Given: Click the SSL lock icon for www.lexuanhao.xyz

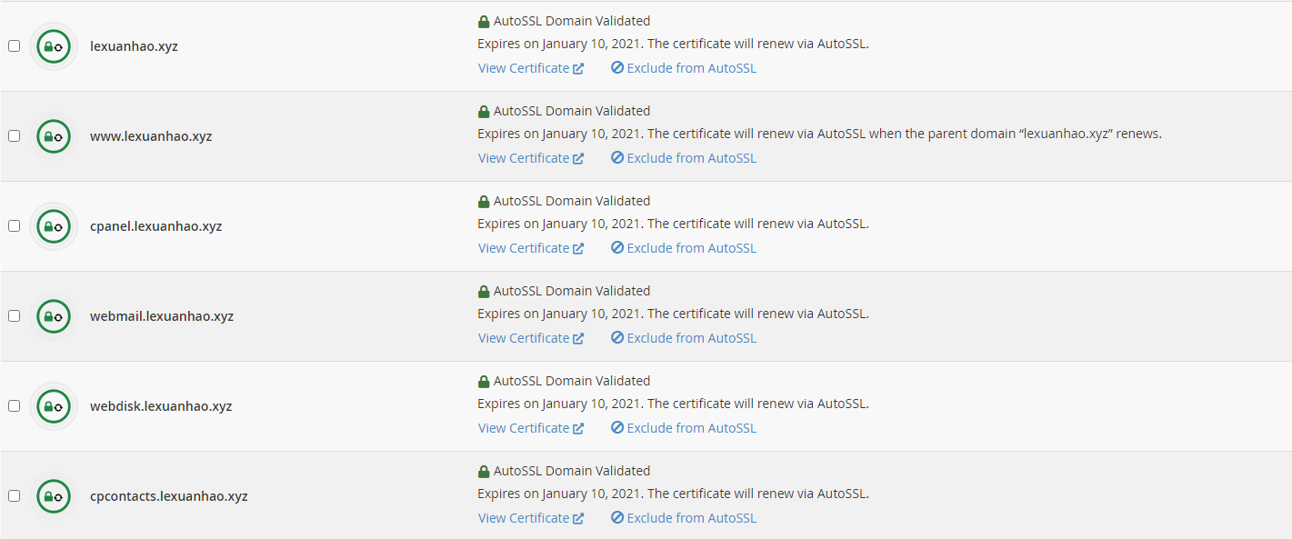Looking at the screenshot, I should coord(54,136).
